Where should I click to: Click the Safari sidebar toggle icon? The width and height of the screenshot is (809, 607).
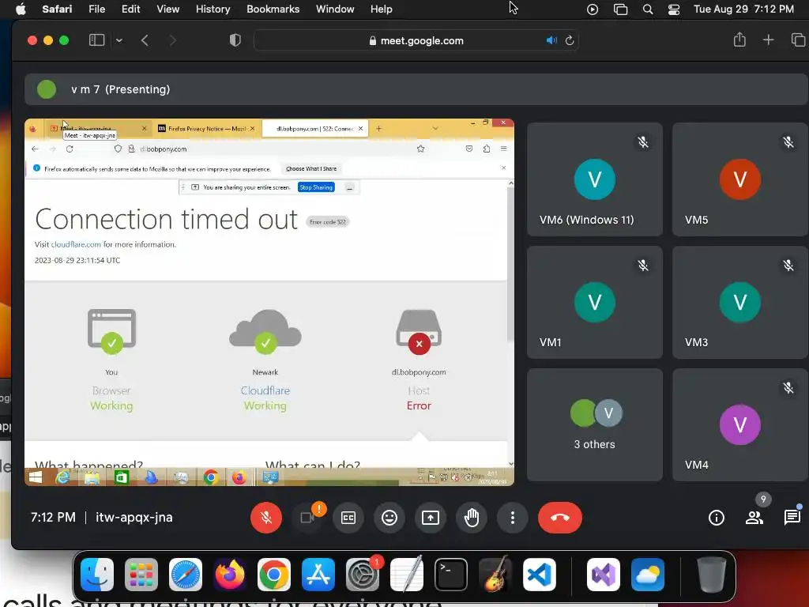coord(97,40)
